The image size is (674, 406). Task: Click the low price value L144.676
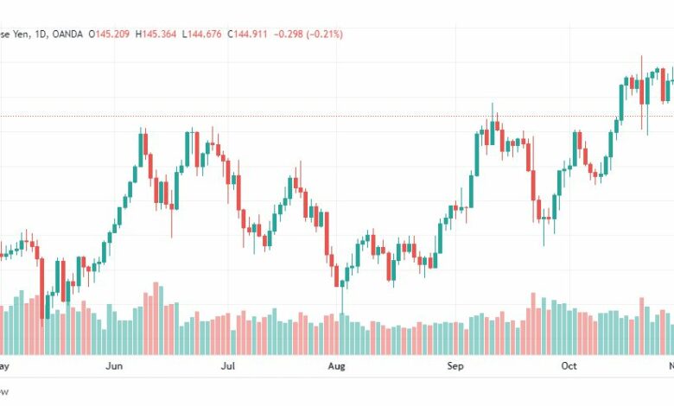click(x=201, y=34)
